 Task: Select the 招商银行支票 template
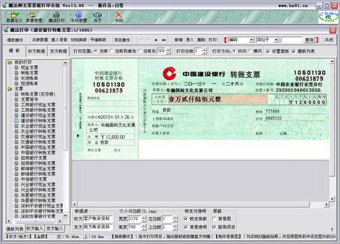[33, 158]
